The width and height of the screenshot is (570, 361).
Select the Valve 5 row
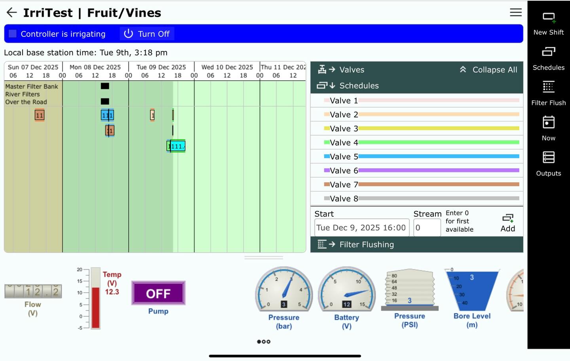click(x=416, y=157)
